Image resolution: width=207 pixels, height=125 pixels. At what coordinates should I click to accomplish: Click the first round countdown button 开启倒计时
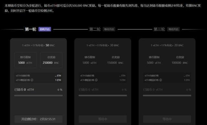click(38, 119)
